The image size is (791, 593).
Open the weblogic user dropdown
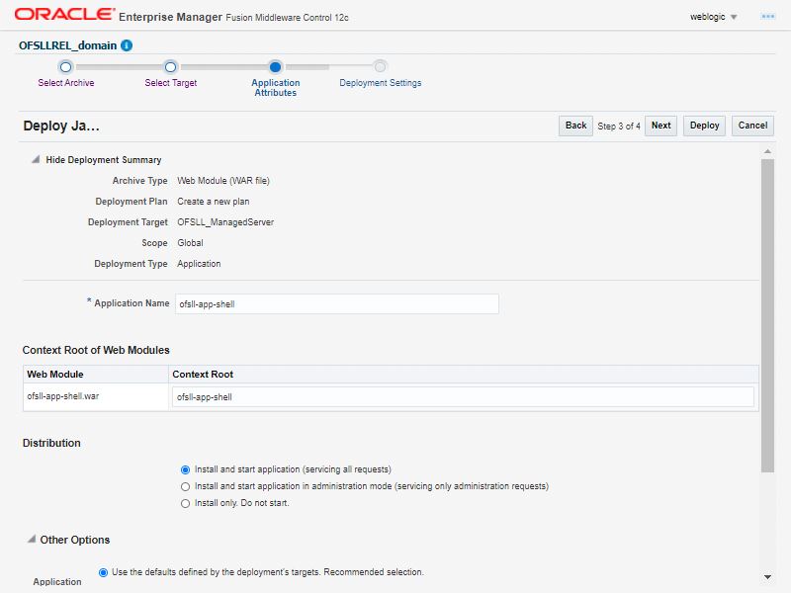click(713, 17)
